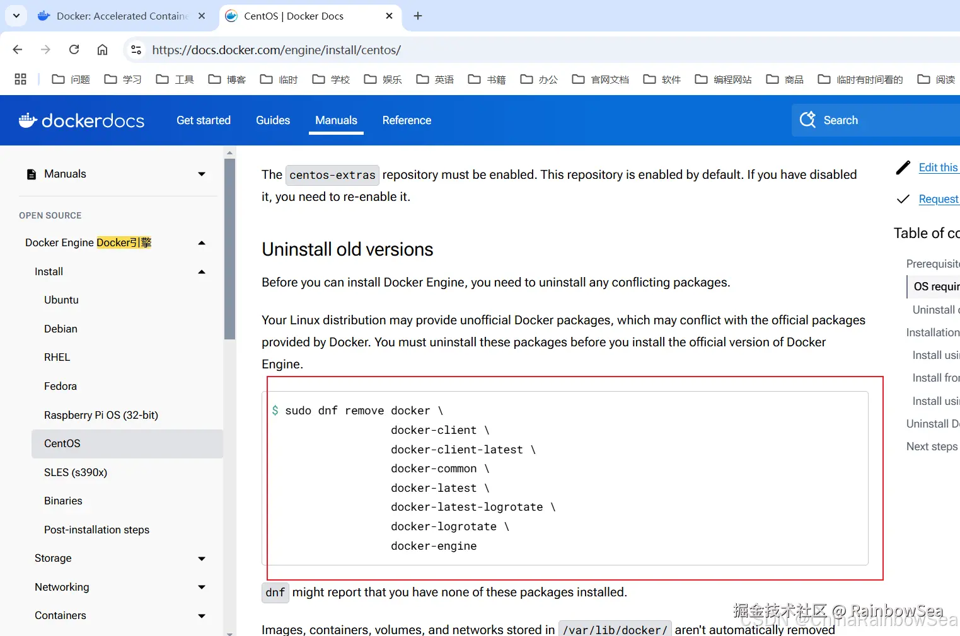Click the Edit this page link
Viewport: 960px width, 636px height.
pyautogui.click(x=938, y=167)
